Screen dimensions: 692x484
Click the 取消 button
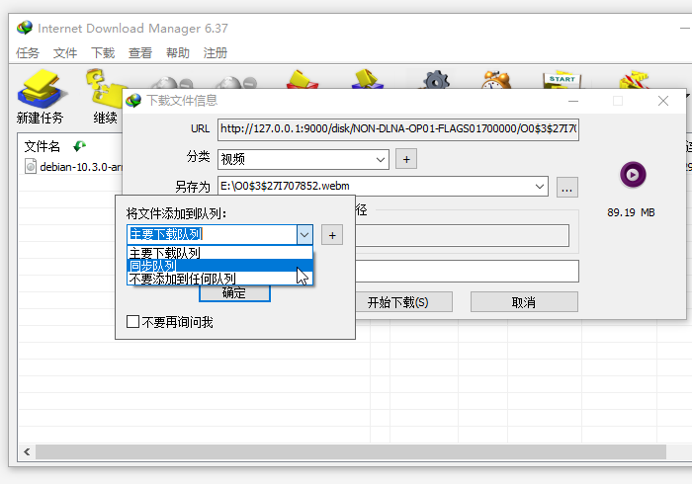tap(524, 302)
